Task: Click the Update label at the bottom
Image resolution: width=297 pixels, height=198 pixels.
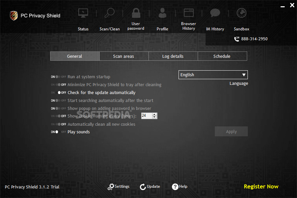Action: 153,186
